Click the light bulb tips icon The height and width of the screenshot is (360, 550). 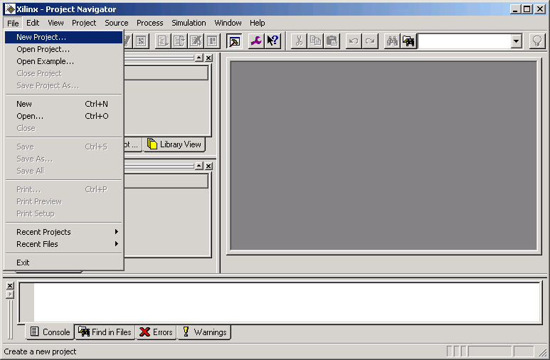(x=537, y=41)
